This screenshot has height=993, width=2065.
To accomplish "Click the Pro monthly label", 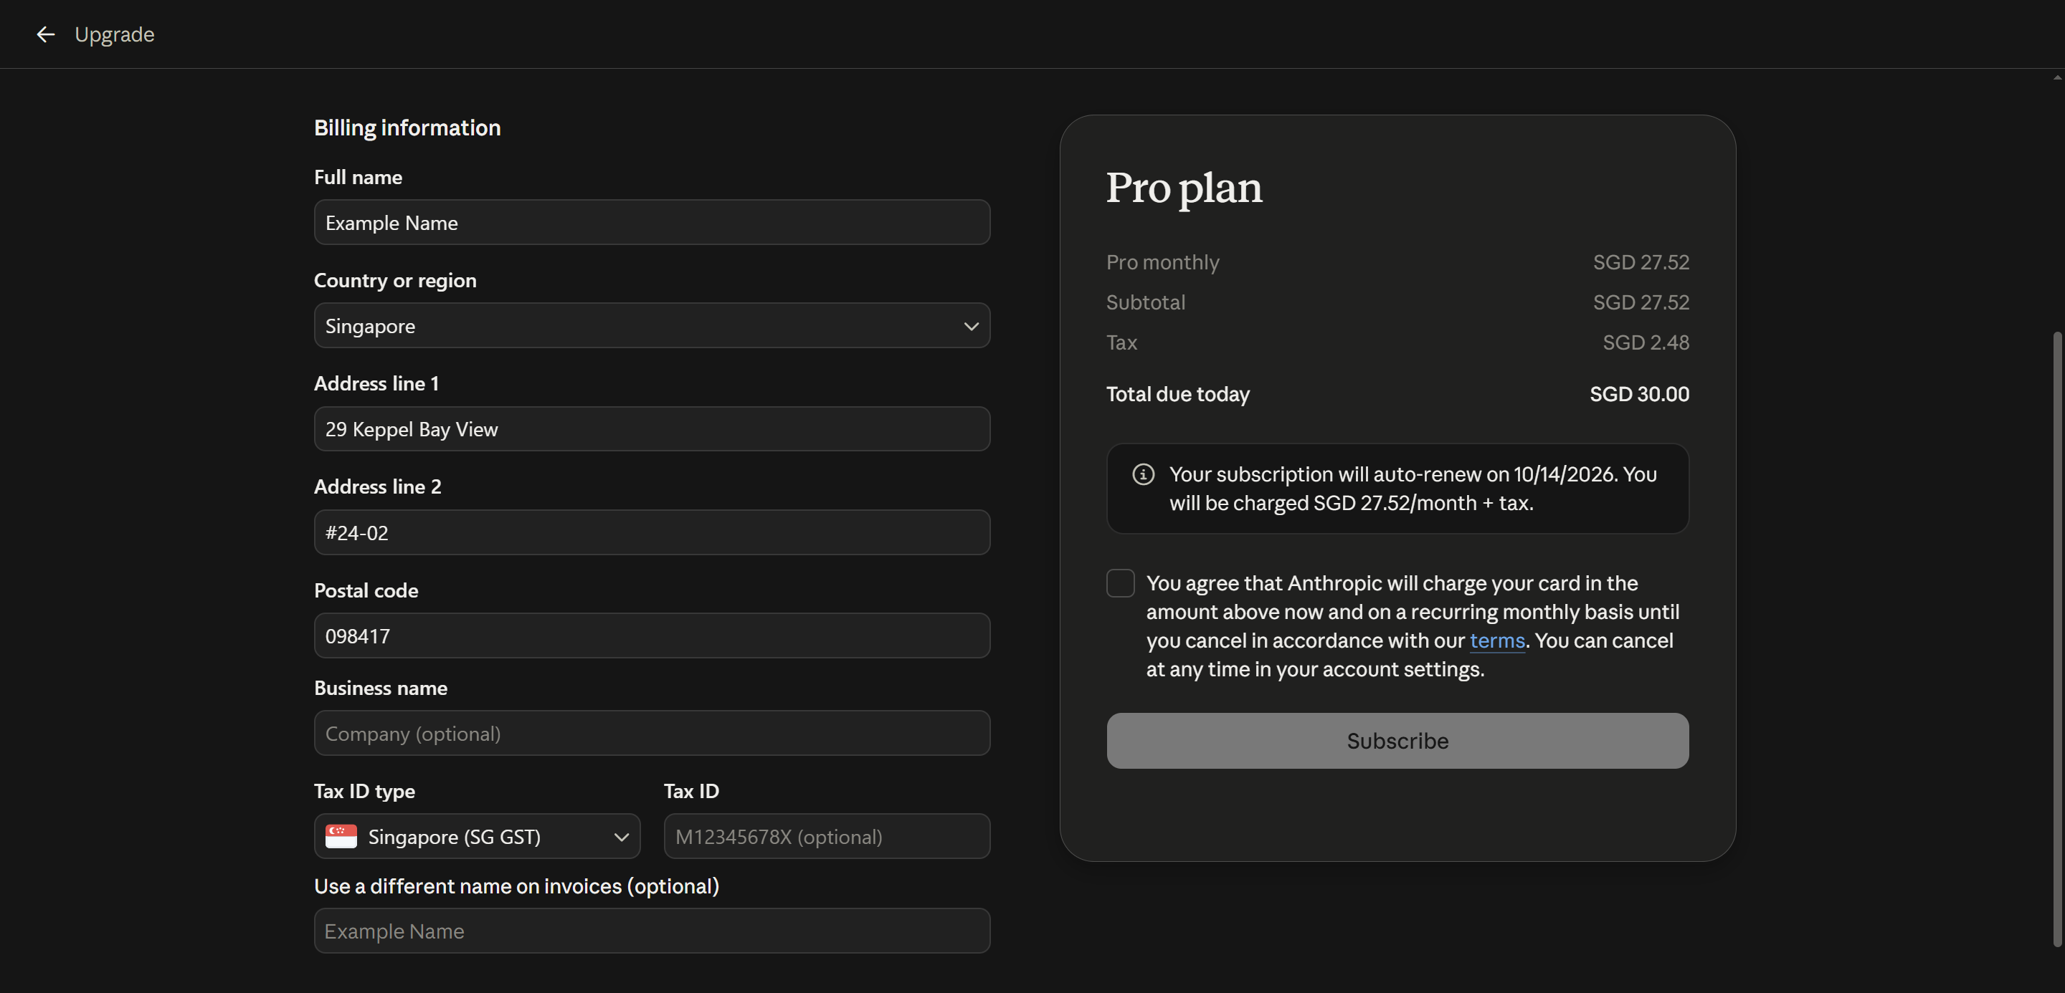I will click(1162, 263).
